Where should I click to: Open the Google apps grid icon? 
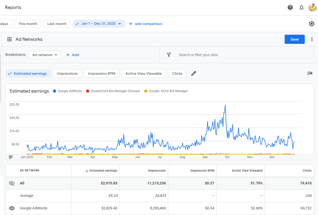[9, 39]
